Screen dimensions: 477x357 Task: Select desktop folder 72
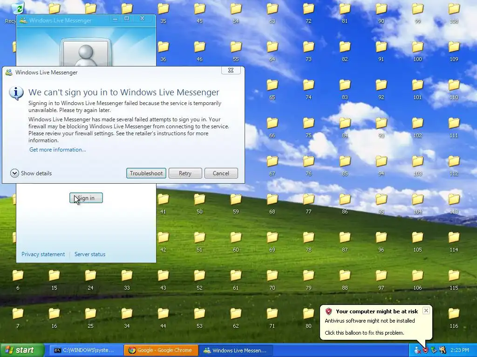308,13
